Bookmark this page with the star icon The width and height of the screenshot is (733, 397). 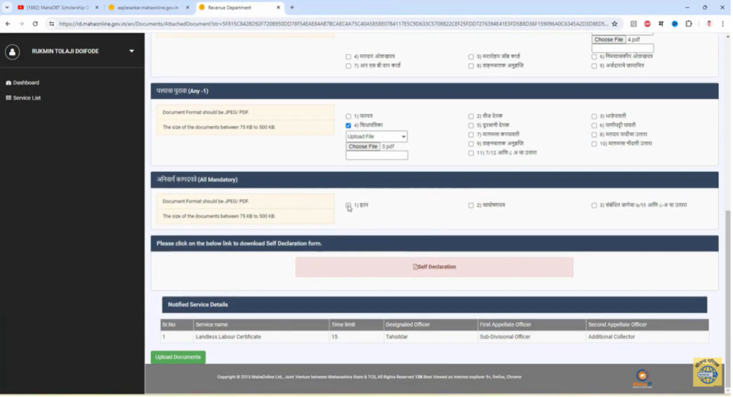tap(614, 24)
